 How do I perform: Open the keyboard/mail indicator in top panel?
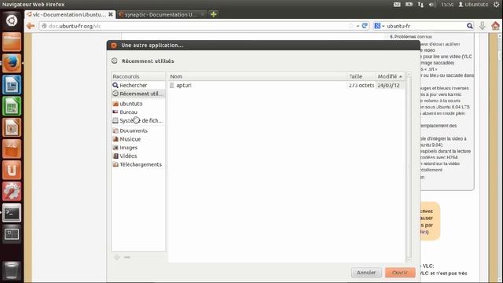(x=397, y=5)
